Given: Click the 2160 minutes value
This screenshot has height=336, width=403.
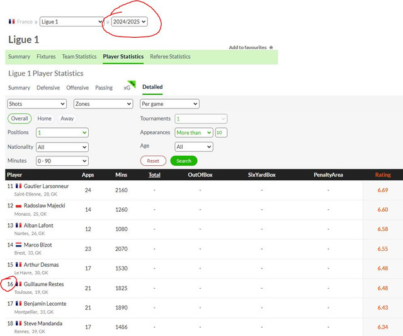Looking at the screenshot, I should tap(122, 190).
